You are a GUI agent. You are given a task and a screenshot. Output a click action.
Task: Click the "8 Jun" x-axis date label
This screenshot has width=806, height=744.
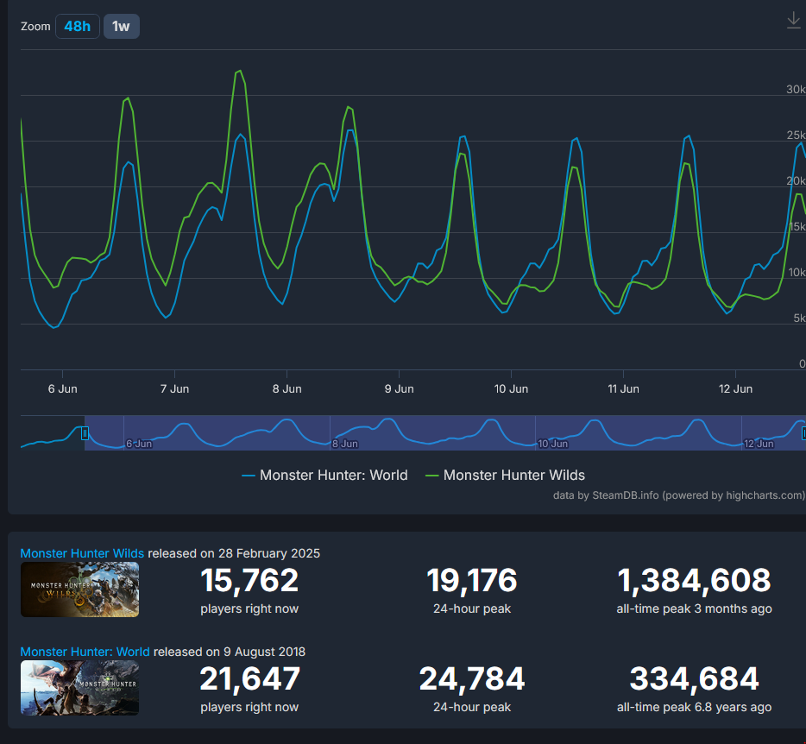point(287,388)
